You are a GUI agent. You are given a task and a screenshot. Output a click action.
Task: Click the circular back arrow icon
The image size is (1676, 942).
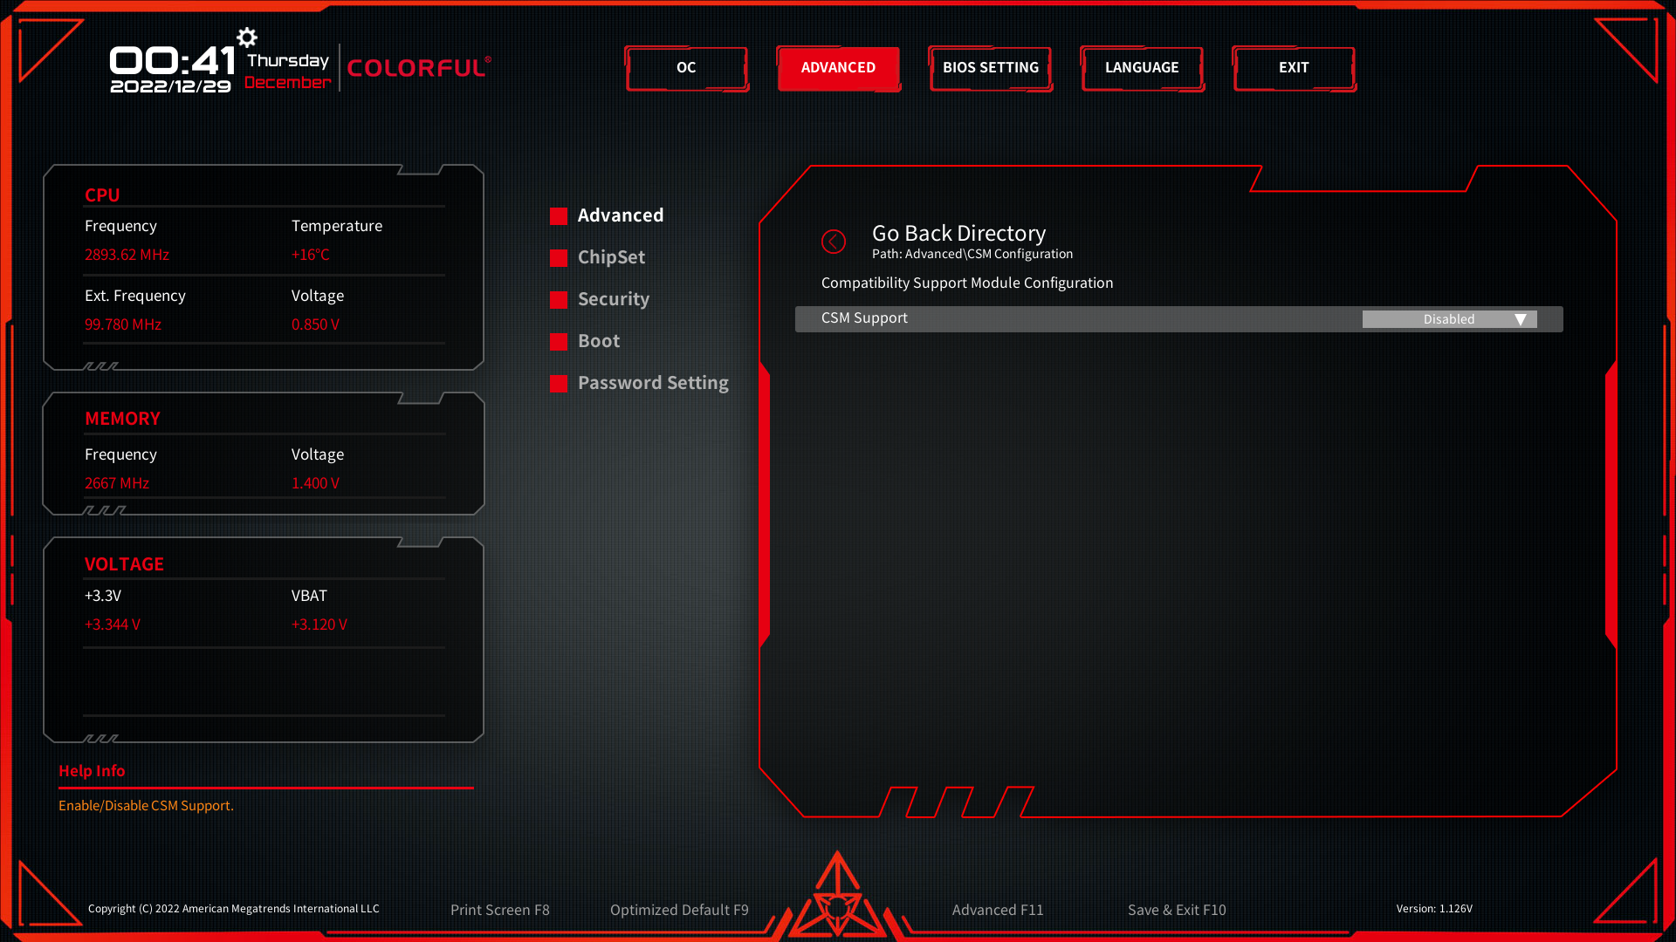pyautogui.click(x=834, y=242)
